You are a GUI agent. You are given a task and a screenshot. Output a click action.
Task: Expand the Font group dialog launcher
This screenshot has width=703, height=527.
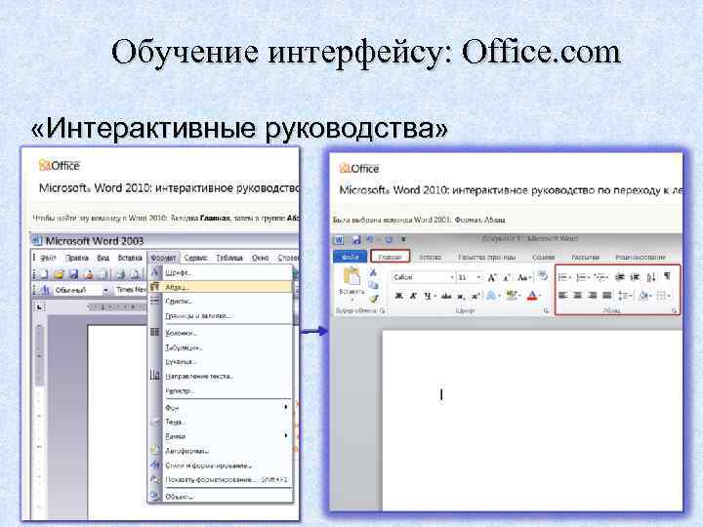pyautogui.click(x=546, y=310)
